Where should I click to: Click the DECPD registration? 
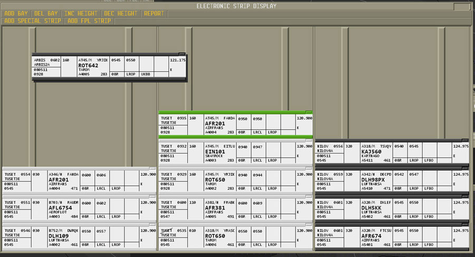[x=386, y=174]
